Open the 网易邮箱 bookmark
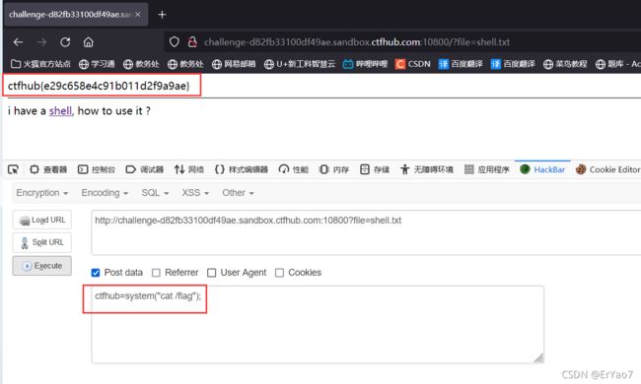Viewport: 641px width, 384px height. tap(234, 64)
